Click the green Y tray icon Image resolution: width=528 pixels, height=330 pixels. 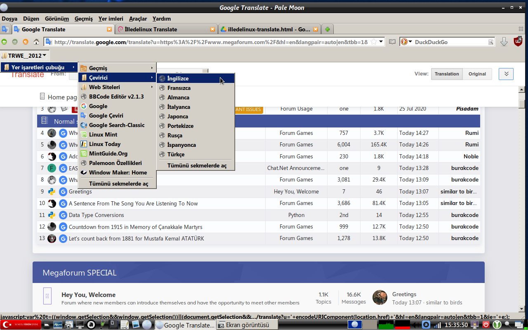tap(497, 325)
